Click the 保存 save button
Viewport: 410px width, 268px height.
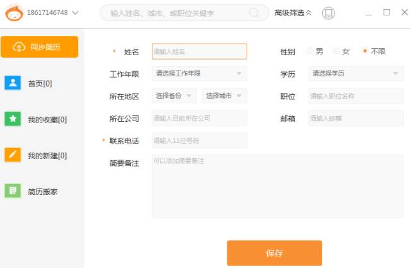275,253
